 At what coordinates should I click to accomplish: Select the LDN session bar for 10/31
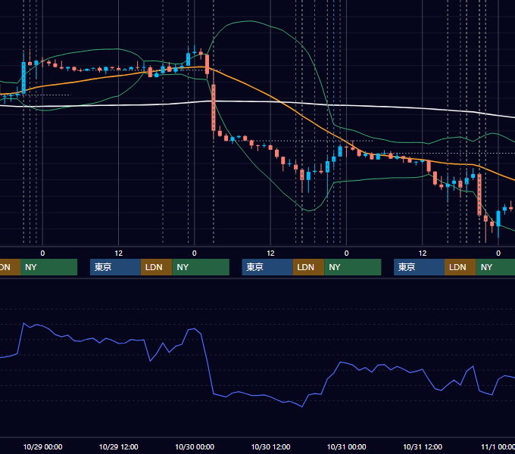click(460, 267)
